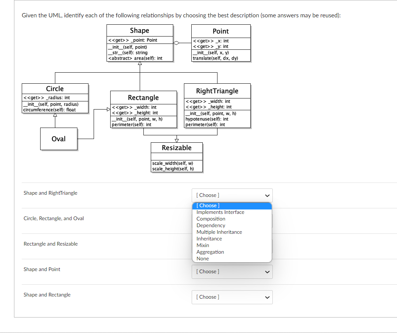Choose "Composition" in the open dropdown
Viewport: 397px width, 333px height.
(x=211, y=219)
